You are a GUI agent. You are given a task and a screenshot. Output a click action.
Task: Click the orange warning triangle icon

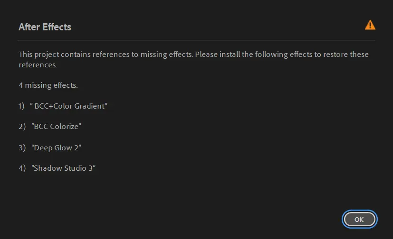click(x=370, y=26)
